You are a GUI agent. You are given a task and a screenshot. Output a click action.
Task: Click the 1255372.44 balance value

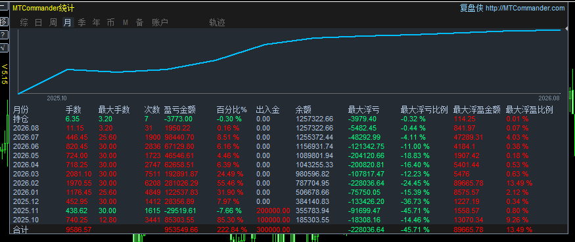coord(314,137)
